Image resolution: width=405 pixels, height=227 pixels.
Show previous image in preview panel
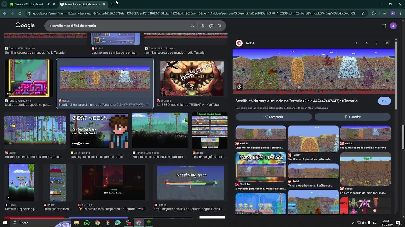coord(356,43)
